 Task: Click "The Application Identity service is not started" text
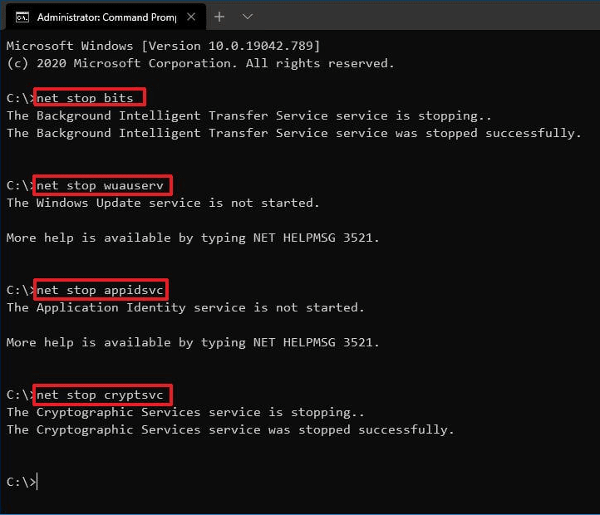185,307
